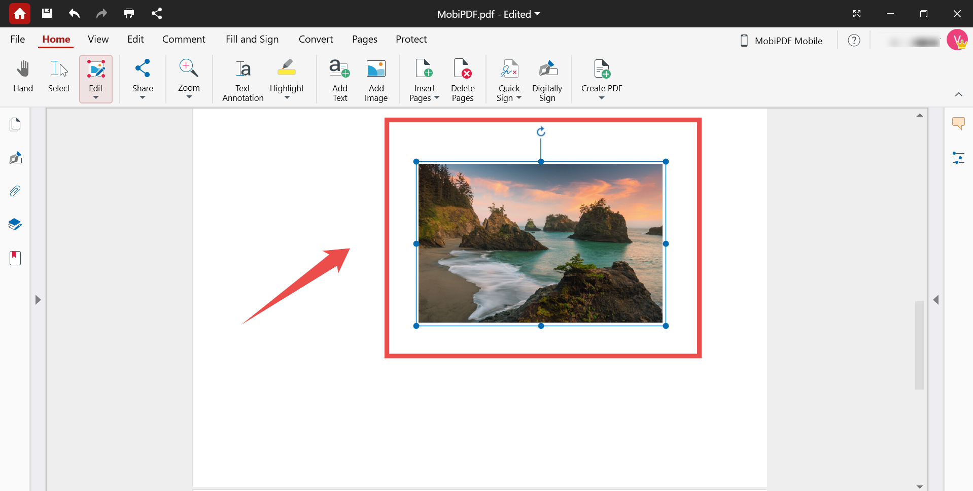Image resolution: width=973 pixels, height=491 pixels.
Task: Expand the Create PDF dropdown
Action: (x=602, y=98)
